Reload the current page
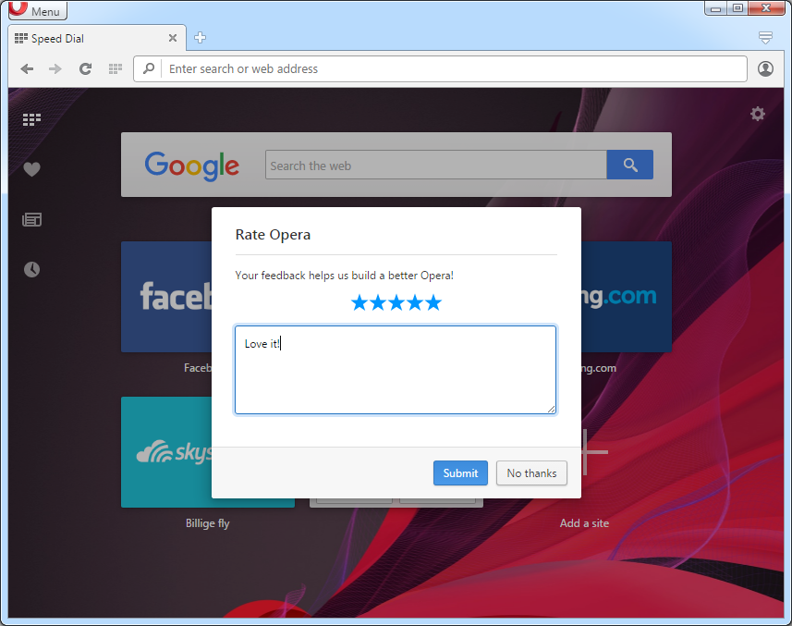Image resolution: width=792 pixels, height=626 pixels. [x=85, y=69]
